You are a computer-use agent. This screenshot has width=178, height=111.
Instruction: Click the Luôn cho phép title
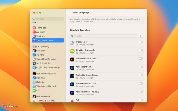click(81, 13)
